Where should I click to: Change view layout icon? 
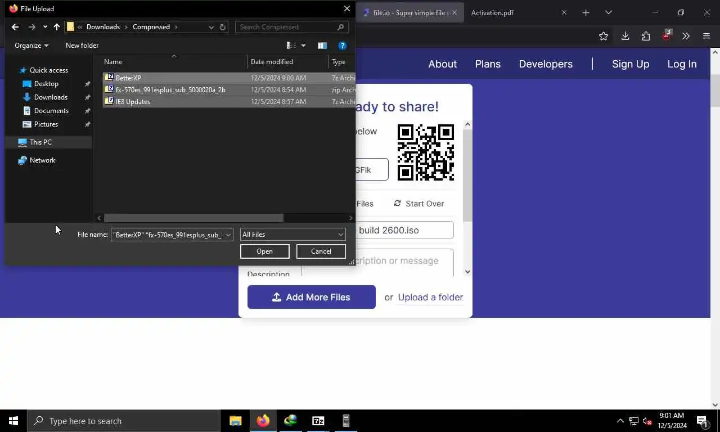pyautogui.click(x=291, y=46)
